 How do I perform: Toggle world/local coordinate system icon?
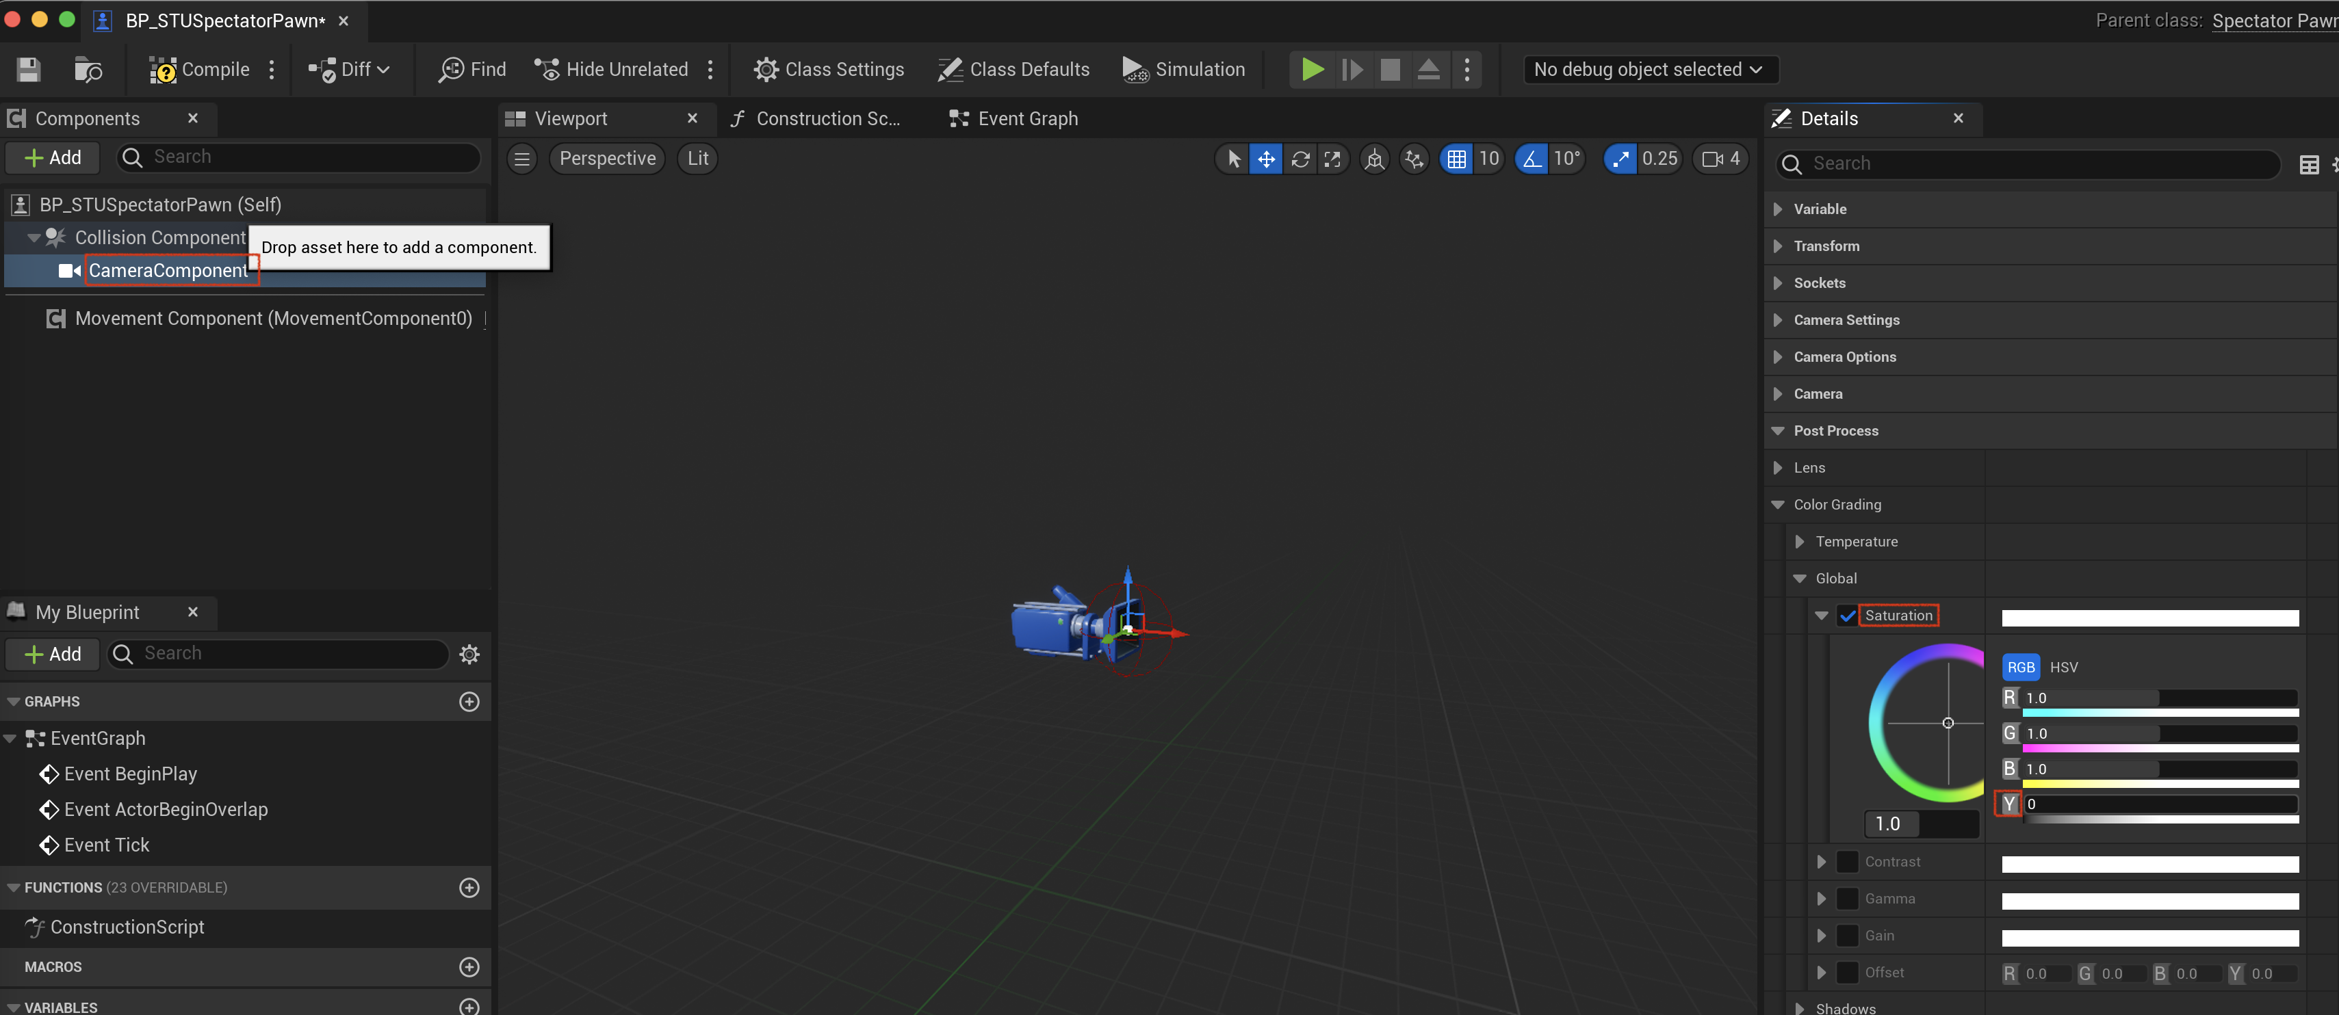(1374, 159)
